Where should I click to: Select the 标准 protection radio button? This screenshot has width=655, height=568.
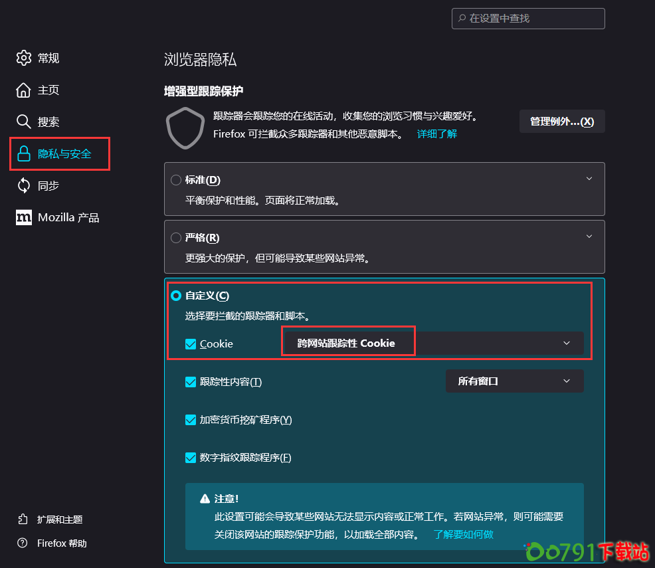click(x=176, y=179)
